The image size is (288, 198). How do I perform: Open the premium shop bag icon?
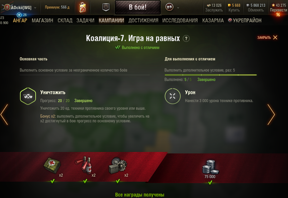[x=82, y=7]
